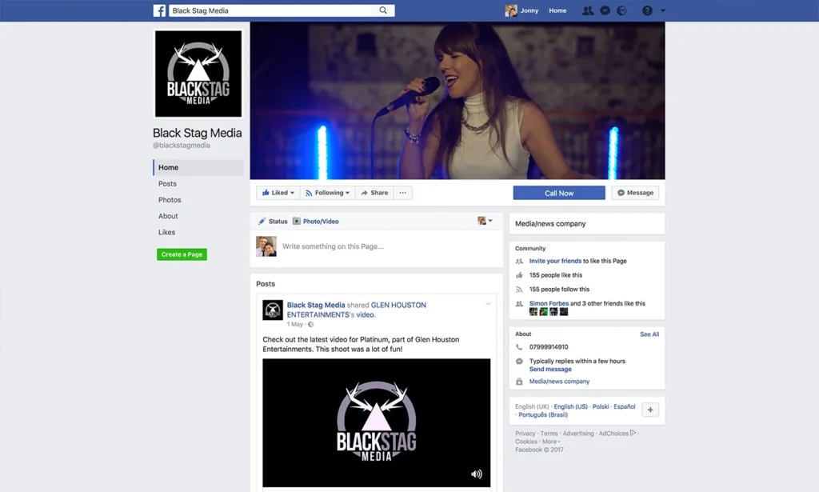The image size is (819, 492).
Task: Open the post-as identity selector dropdown
Action: [485, 221]
